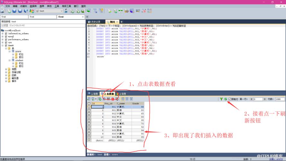Expand the information_schema database node
Viewport: 286px width, 161px height.
(x=3, y=33)
